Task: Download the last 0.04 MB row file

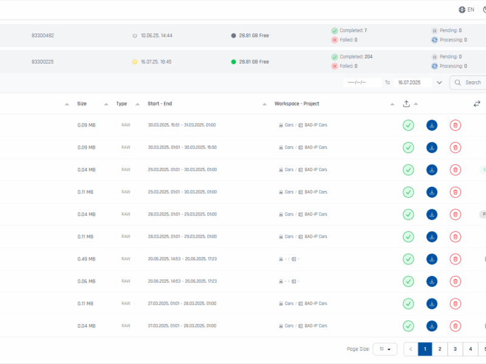Action: [432, 326]
